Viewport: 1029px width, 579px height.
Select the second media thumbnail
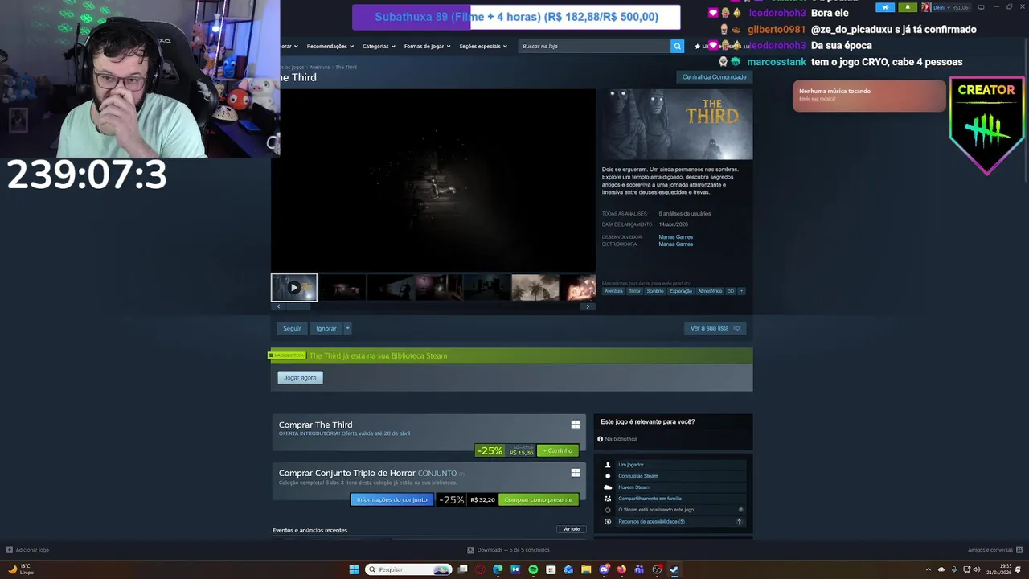(x=343, y=287)
